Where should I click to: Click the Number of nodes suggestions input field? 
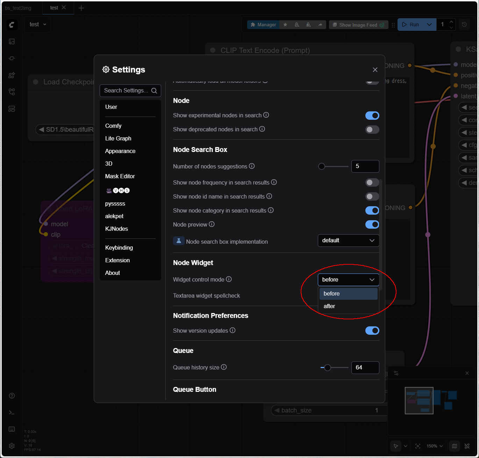365,166
